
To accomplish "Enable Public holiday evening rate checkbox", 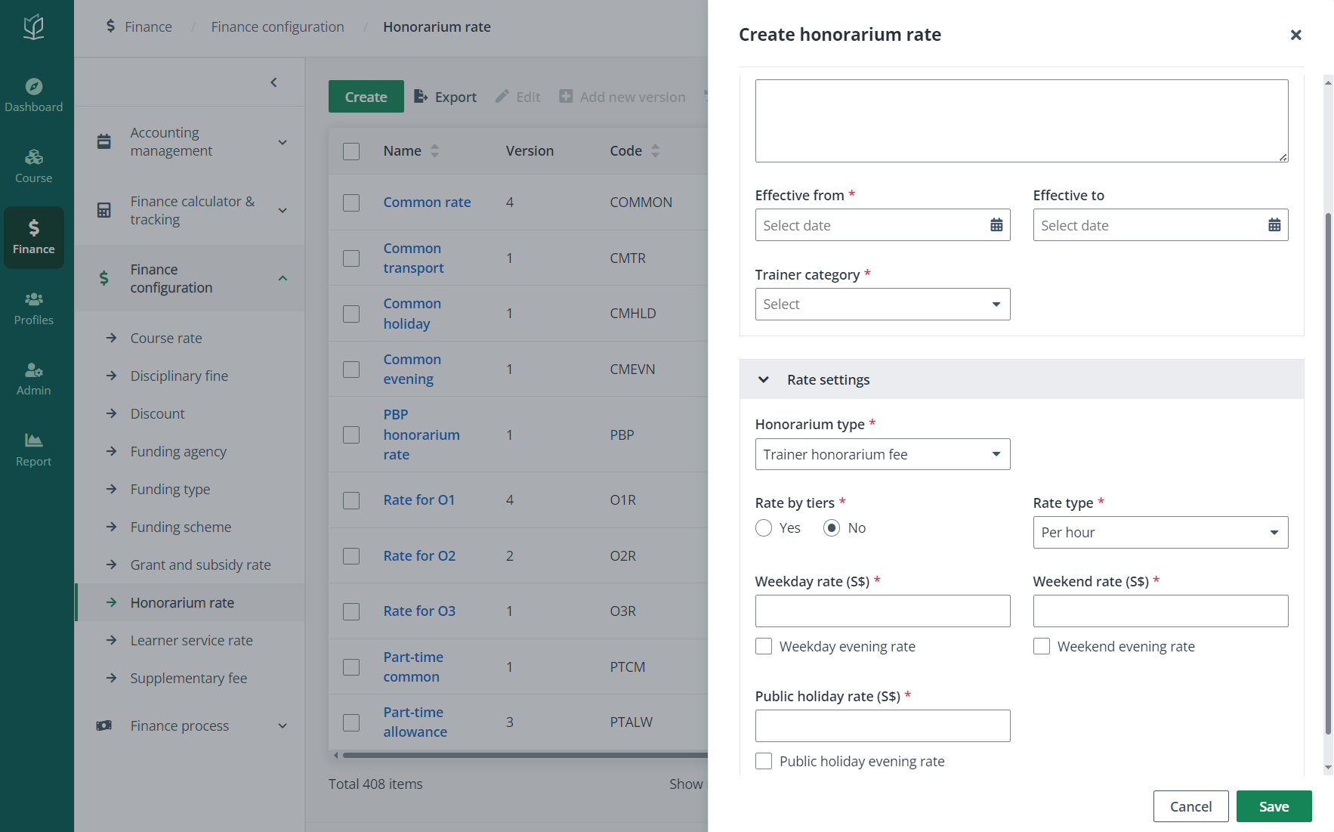I will tap(764, 761).
